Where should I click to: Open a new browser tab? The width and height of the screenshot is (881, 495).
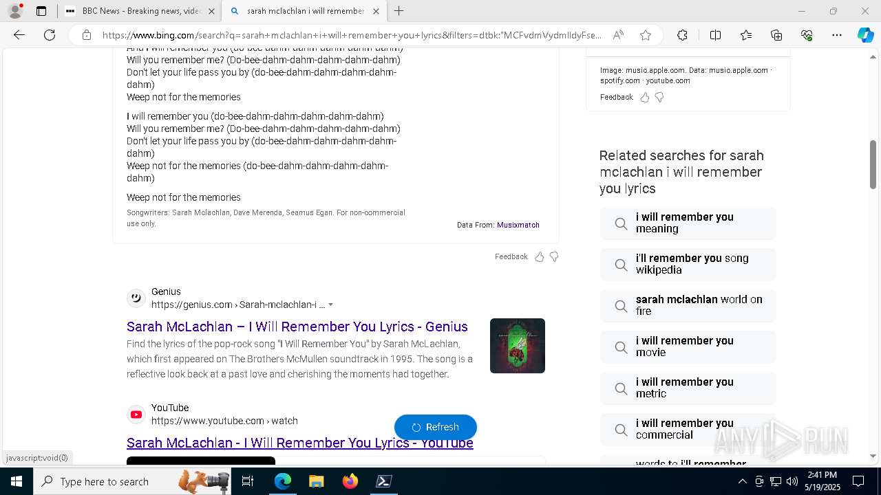pyautogui.click(x=399, y=11)
